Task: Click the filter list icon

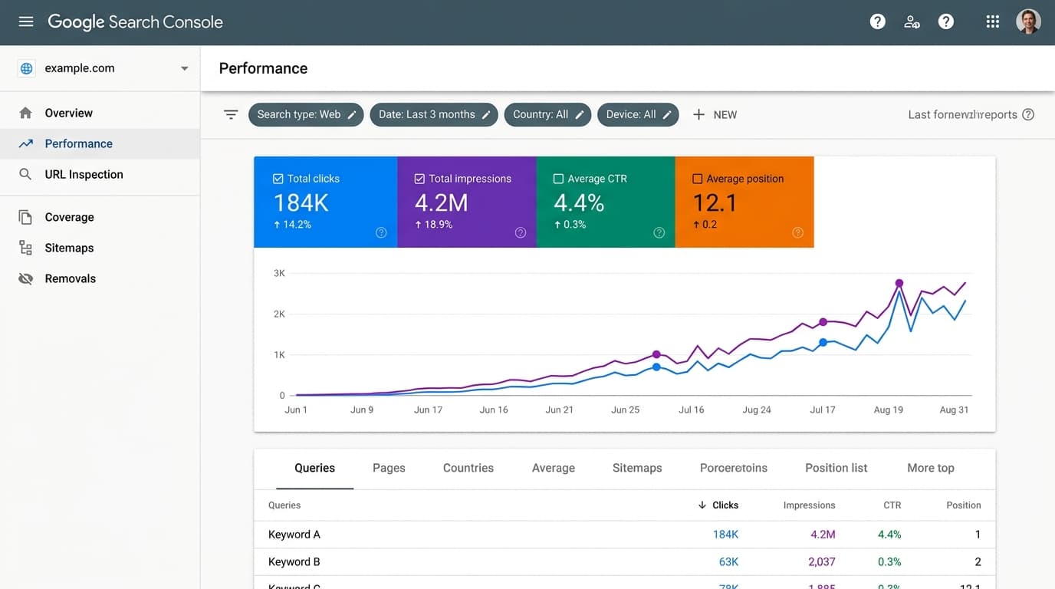Action: 231,114
